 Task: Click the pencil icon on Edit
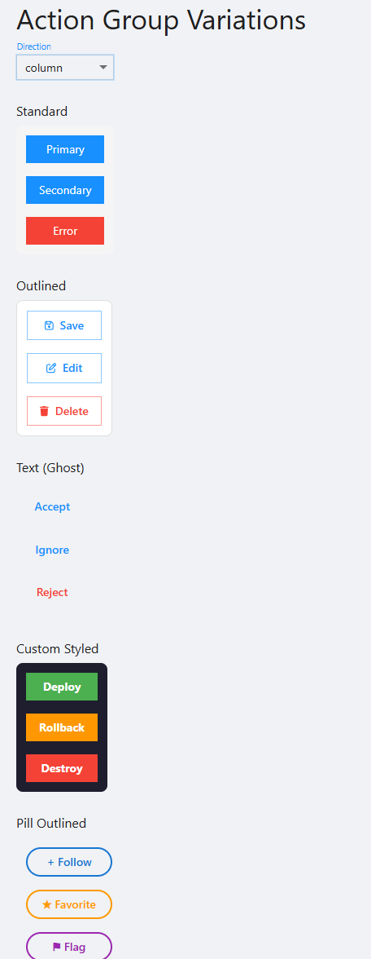tap(51, 369)
